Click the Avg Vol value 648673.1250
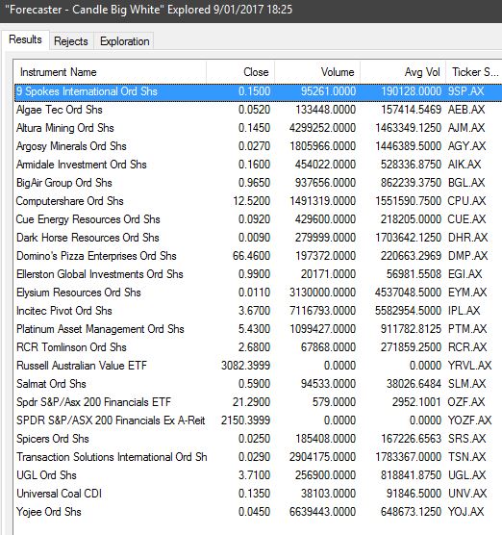This screenshot has height=535, width=502. pos(412,512)
